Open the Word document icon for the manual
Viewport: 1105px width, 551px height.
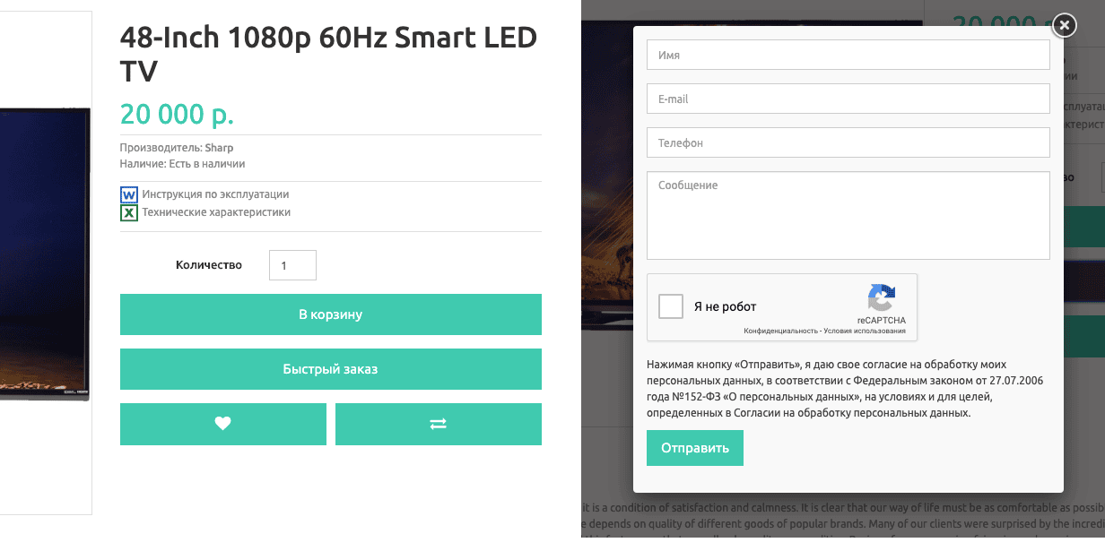click(129, 194)
